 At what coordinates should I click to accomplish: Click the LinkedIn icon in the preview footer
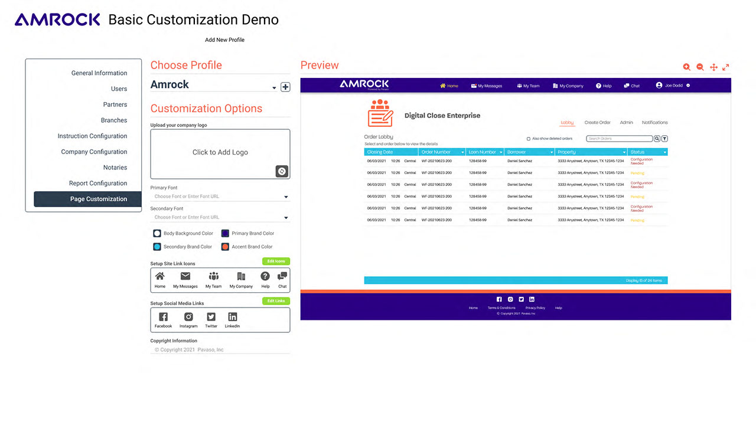coord(532,299)
